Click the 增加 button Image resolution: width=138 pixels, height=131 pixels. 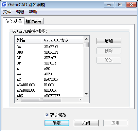pos(109,41)
